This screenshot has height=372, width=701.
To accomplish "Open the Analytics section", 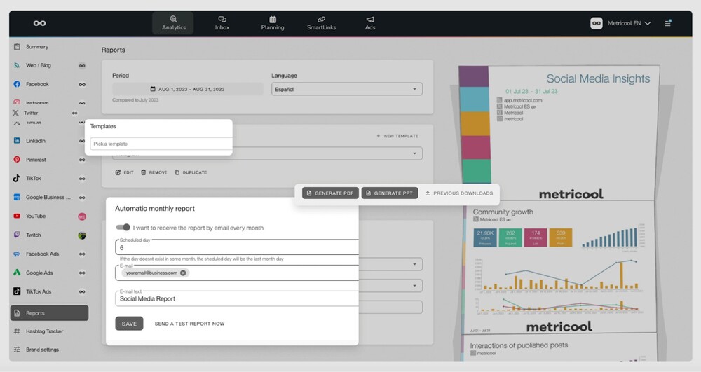I will 173,23.
